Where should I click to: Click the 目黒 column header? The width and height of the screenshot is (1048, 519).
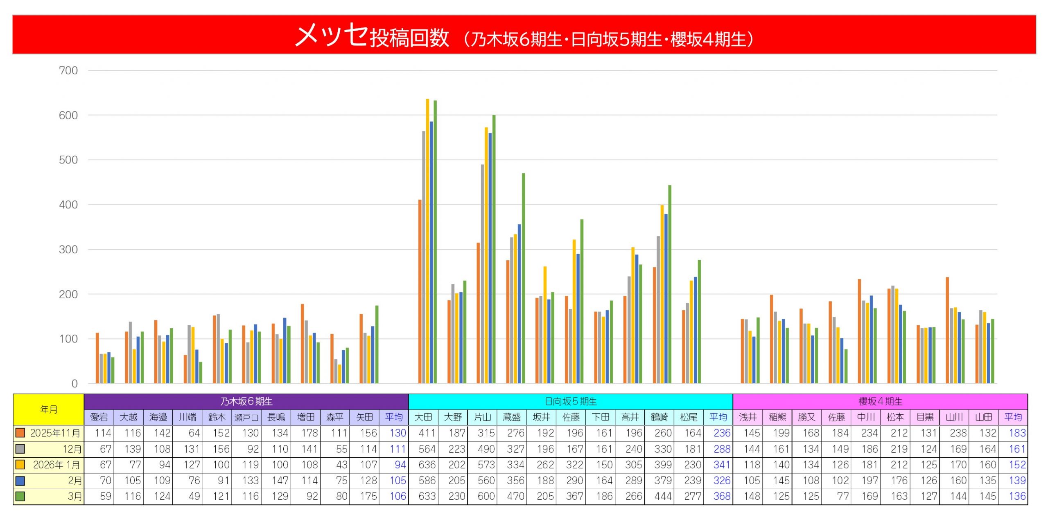(x=925, y=417)
